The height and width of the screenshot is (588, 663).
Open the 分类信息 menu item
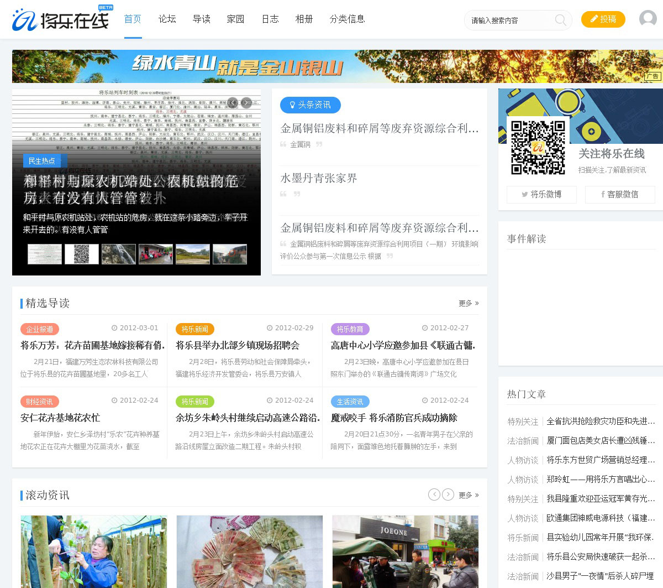click(348, 19)
